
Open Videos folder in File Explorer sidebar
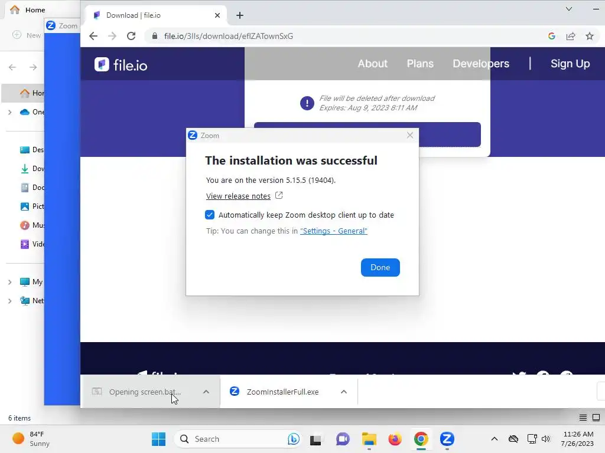(32, 244)
